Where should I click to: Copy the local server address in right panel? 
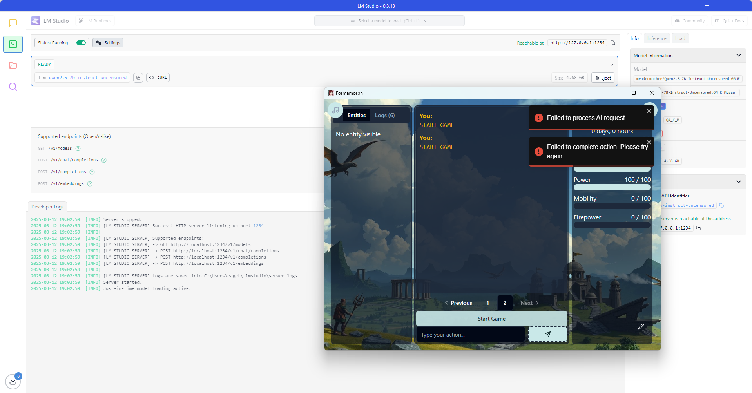tap(698, 228)
